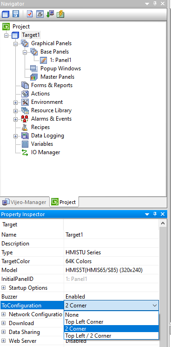
Task: Select the Model value HMIS5T(HMIS65/S85)
Action: (111, 270)
